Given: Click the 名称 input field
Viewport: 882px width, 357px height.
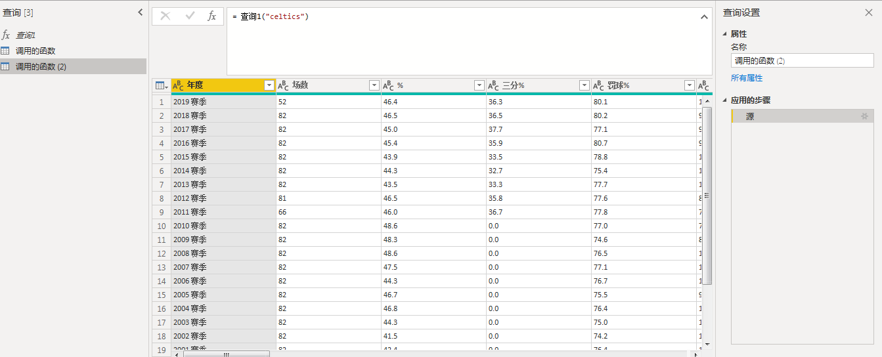Looking at the screenshot, I should (x=802, y=60).
